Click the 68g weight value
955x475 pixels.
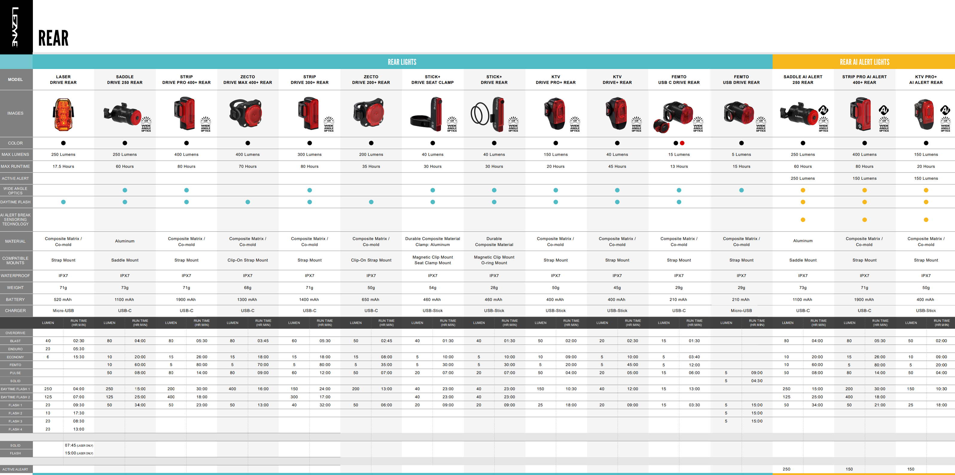tap(248, 288)
